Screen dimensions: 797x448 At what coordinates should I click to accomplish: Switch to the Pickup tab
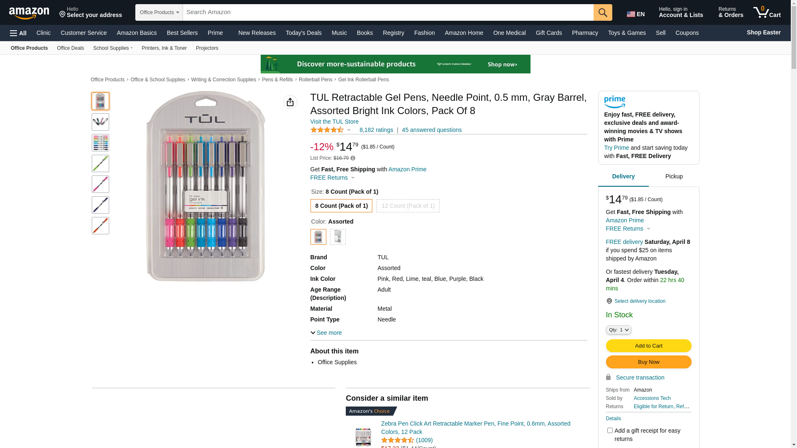(x=674, y=177)
